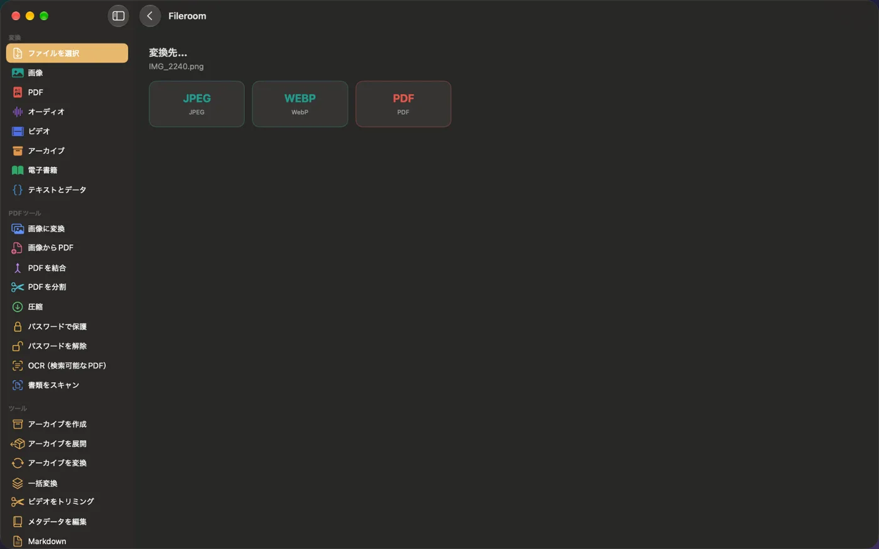This screenshot has height=549, width=879.
Task: Choose the パスワードで保護 lock icon
Action: click(18, 326)
